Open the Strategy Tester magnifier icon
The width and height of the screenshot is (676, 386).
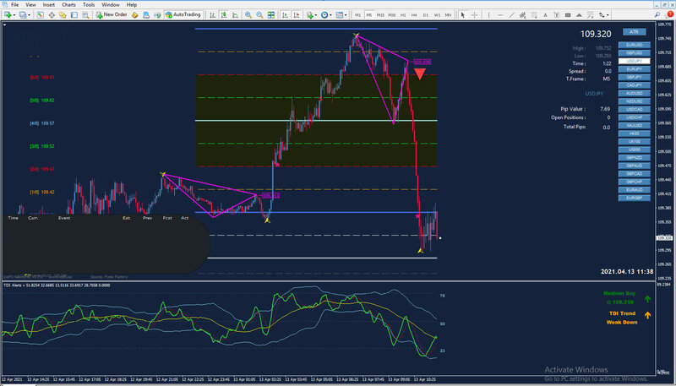(86, 15)
